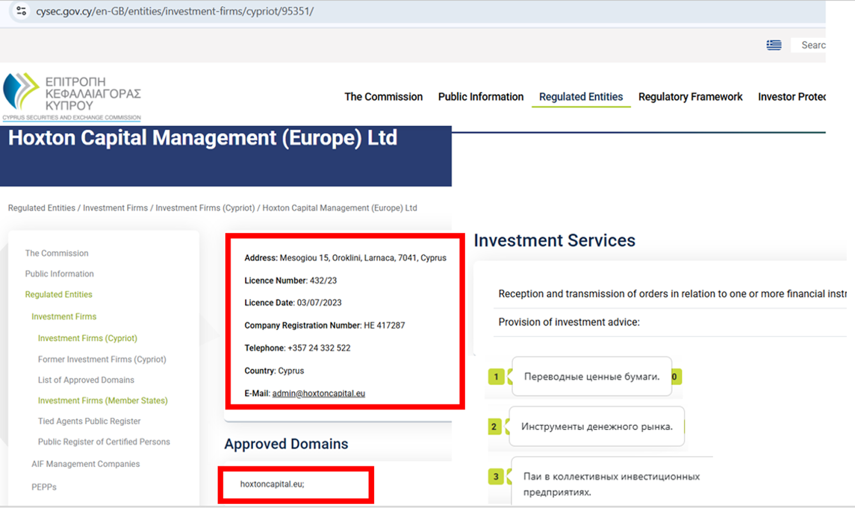Click the CySEC logo

tap(72, 96)
